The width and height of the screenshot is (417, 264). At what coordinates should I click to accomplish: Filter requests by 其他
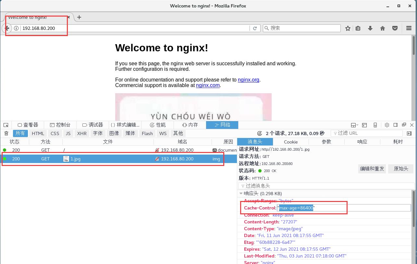pyautogui.click(x=178, y=133)
